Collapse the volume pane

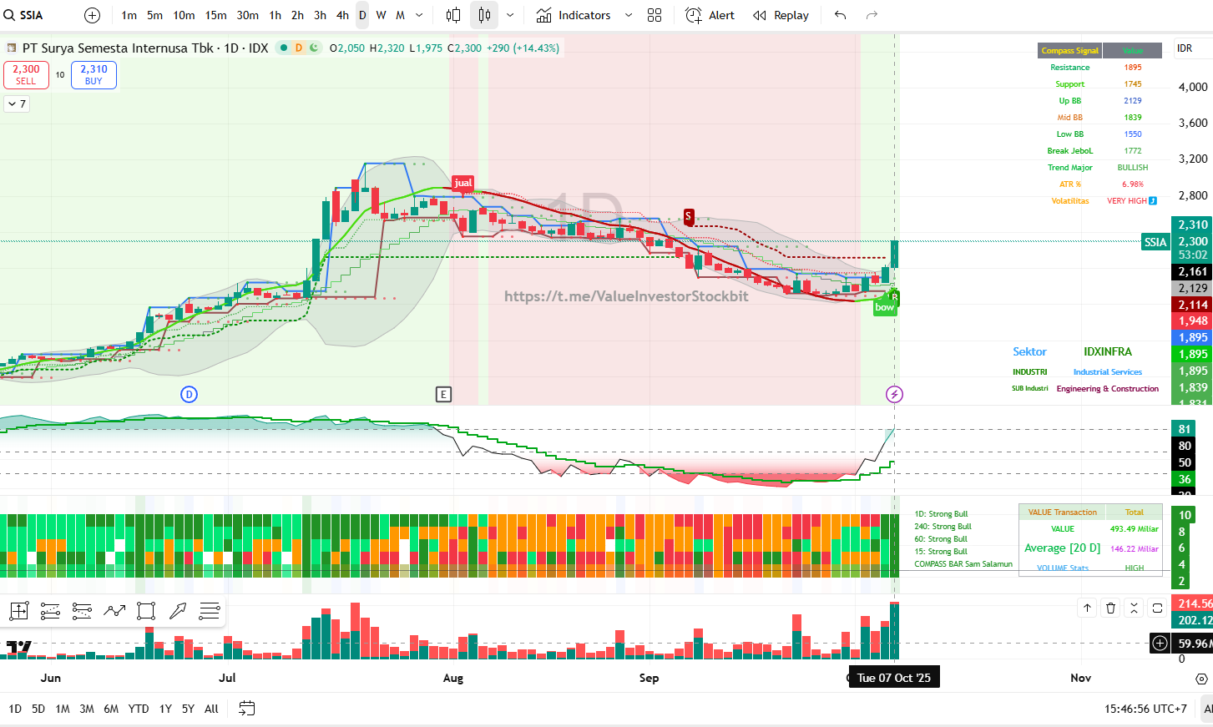(x=1134, y=608)
